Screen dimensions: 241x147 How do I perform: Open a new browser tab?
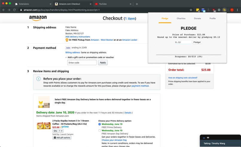(x=137, y=4)
